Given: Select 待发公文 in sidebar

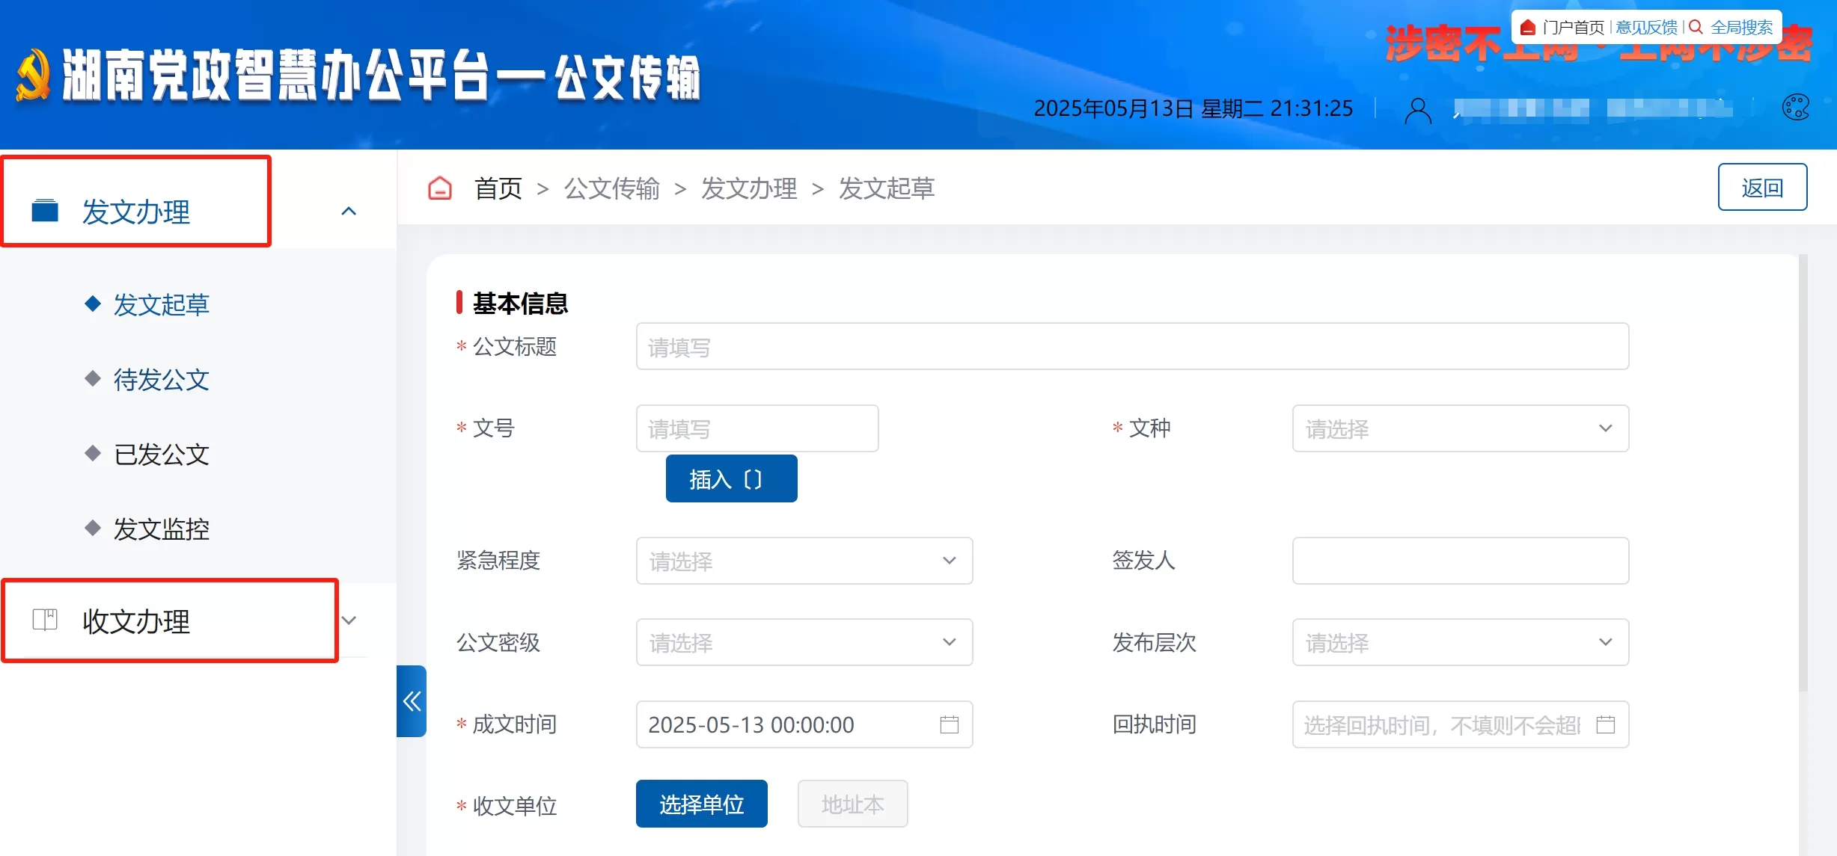Looking at the screenshot, I should (x=161, y=380).
